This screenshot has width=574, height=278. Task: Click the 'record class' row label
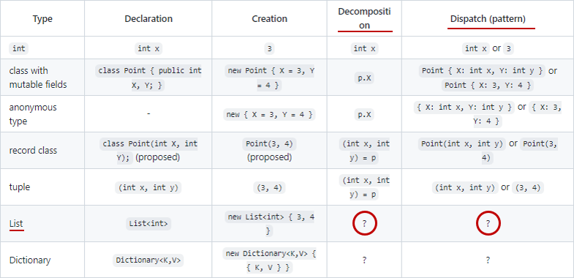click(x=33, y=151)
